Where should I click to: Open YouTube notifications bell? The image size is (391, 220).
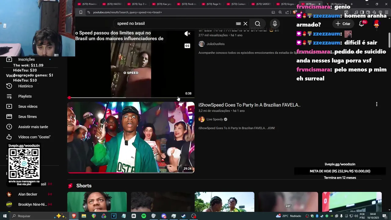click(361, 24)
